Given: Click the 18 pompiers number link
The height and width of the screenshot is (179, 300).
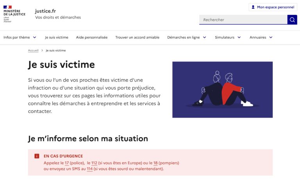Looking at the screenshot, I should [155, 163].
